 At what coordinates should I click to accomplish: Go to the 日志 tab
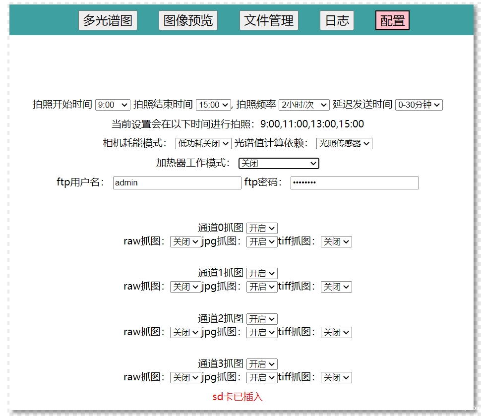[337, 20]
